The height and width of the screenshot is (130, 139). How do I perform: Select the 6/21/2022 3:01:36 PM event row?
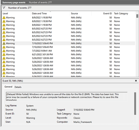click(68, 55)
